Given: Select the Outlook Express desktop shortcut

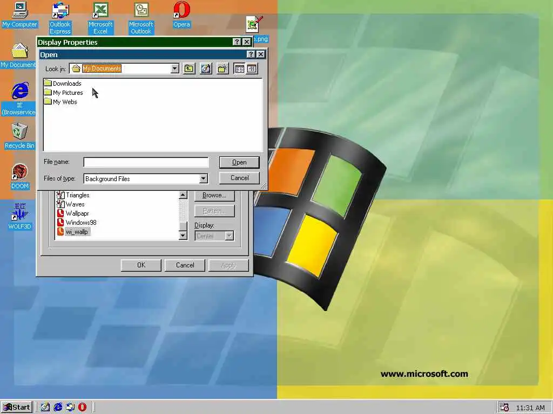Looking at the screenshot, I should pyautogui.click(x=60, y=18).
